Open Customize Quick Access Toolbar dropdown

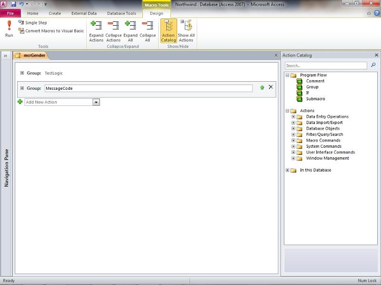point(45,4)
